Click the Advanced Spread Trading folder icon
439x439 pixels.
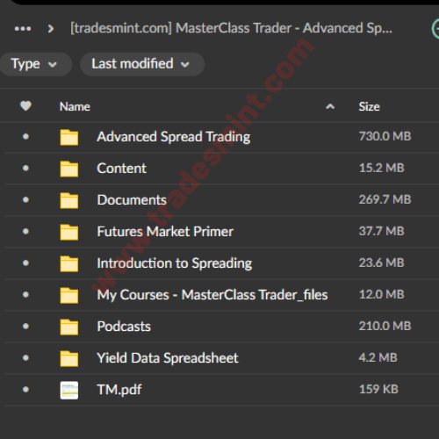pyautogui.click(x=69, y=137)
